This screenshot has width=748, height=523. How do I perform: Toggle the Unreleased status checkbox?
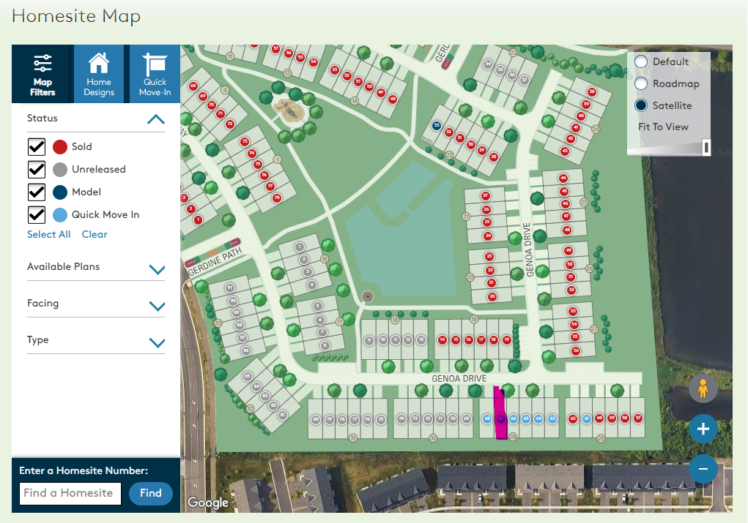point(37,170)
